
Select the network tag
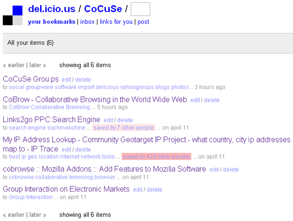91,157
